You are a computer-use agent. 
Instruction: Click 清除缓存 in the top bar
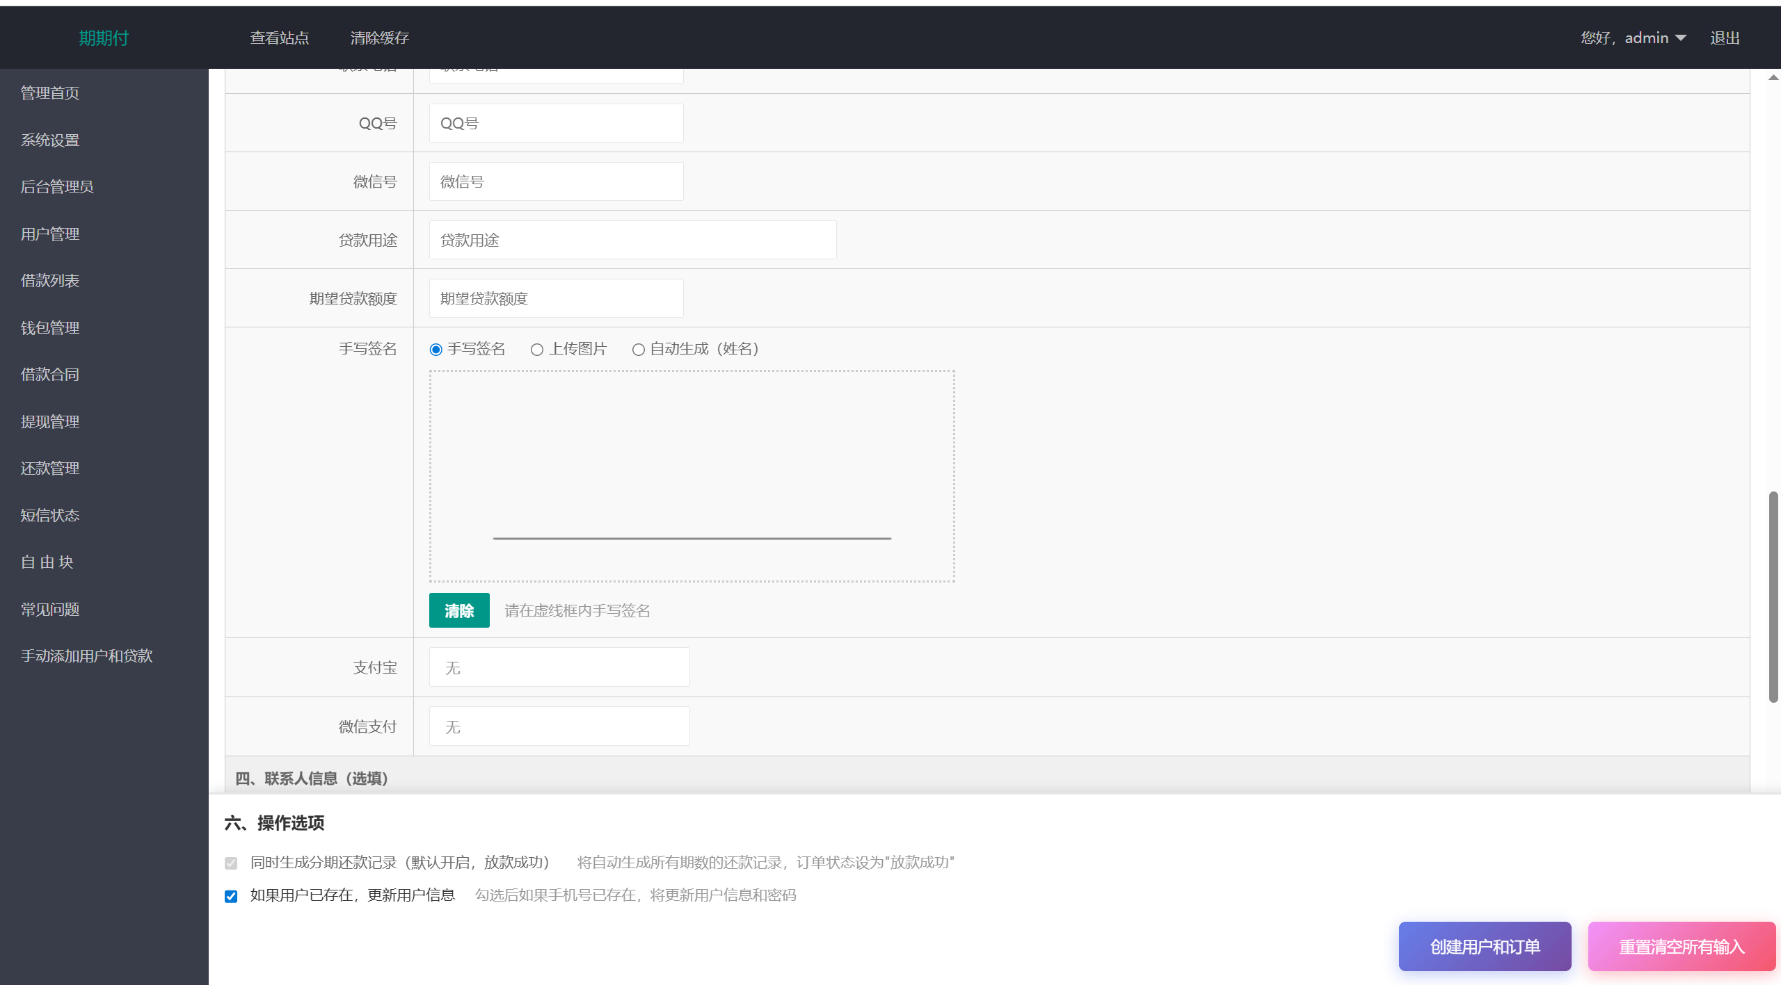coord(379,38)
